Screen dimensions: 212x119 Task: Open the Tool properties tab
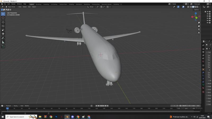click(x=203, y=45)
